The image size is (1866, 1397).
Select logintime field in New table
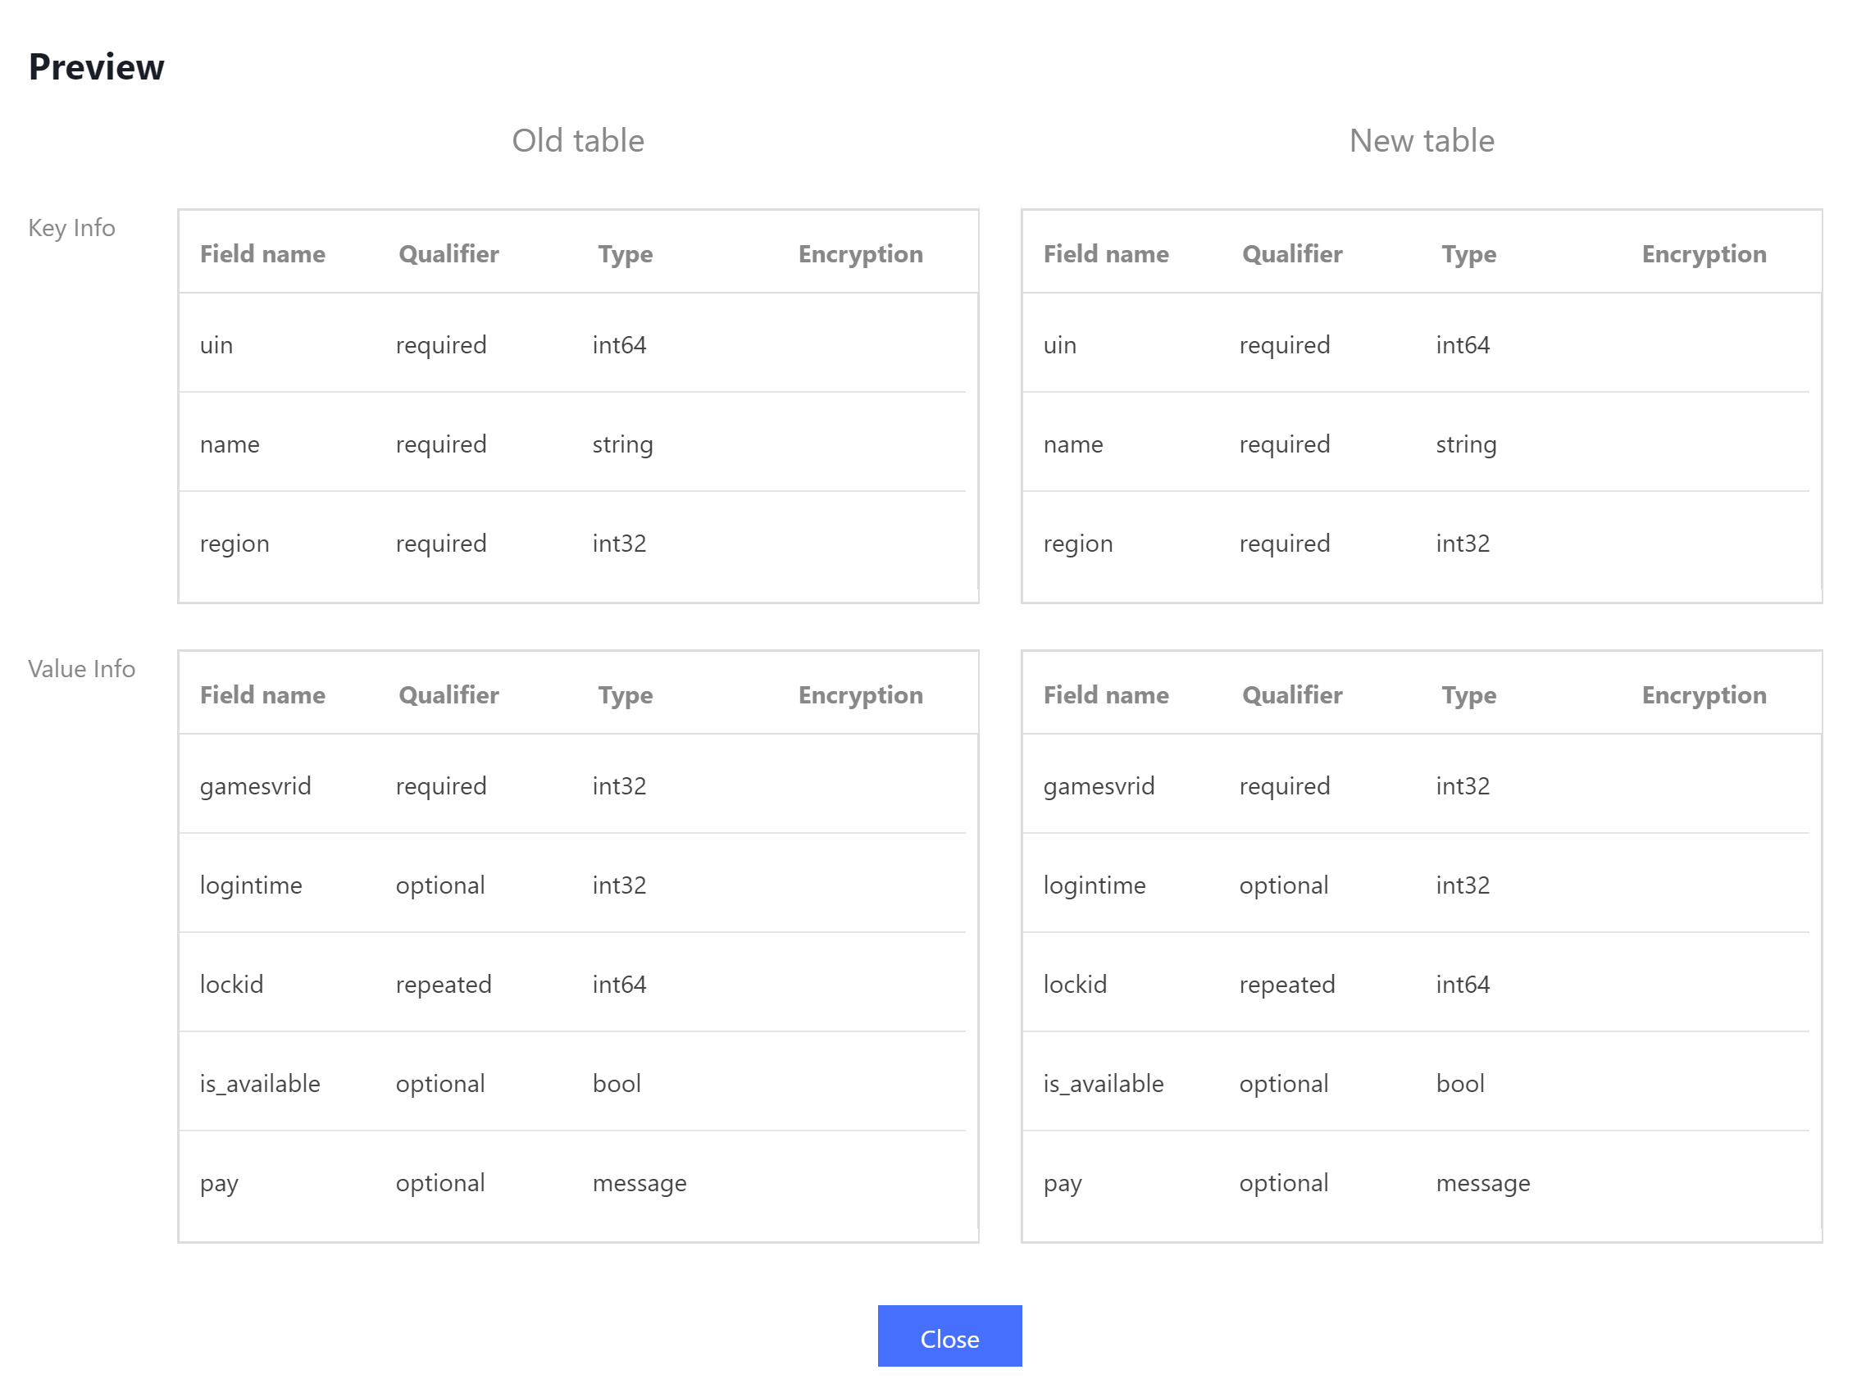coord(1095,885)
